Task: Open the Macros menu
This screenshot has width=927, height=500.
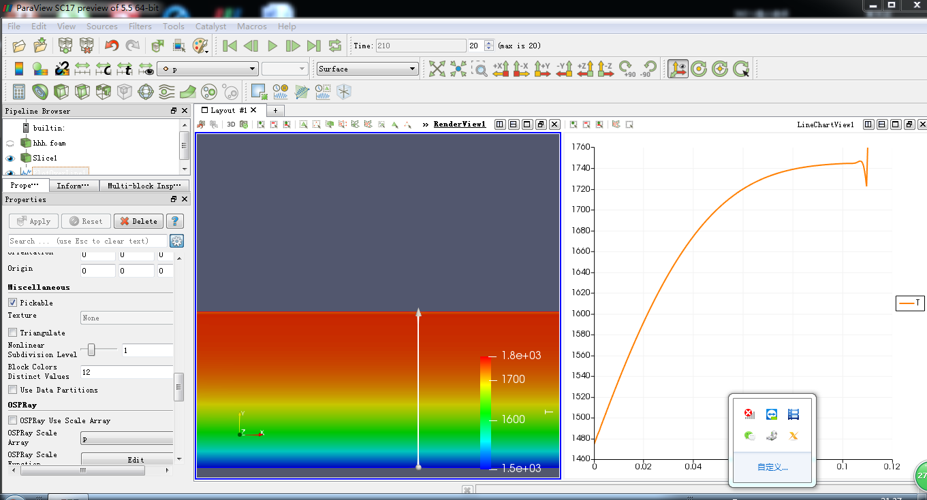Action: 252,26
